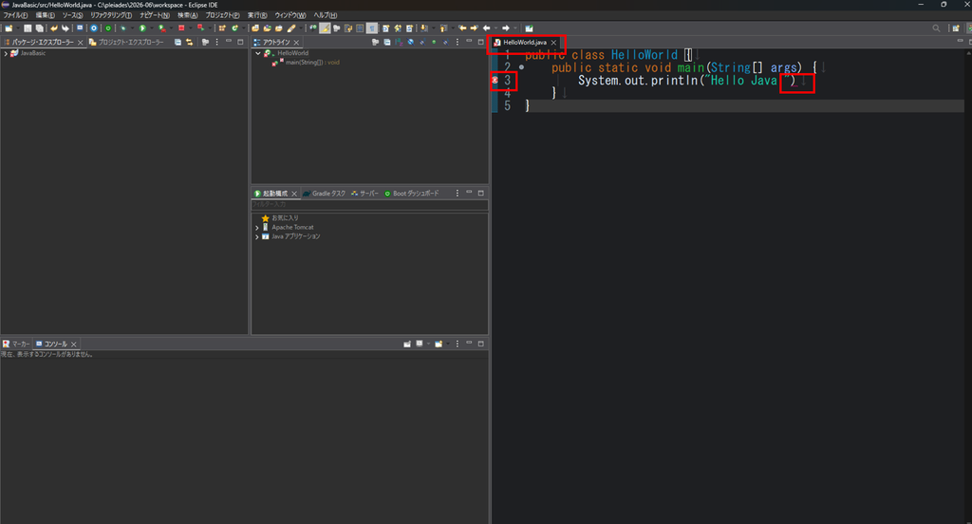The height and width of the screenshot is (524, 972).
Task: Switch to the Boot Dashboard tab
Action: tap(412, 194)
